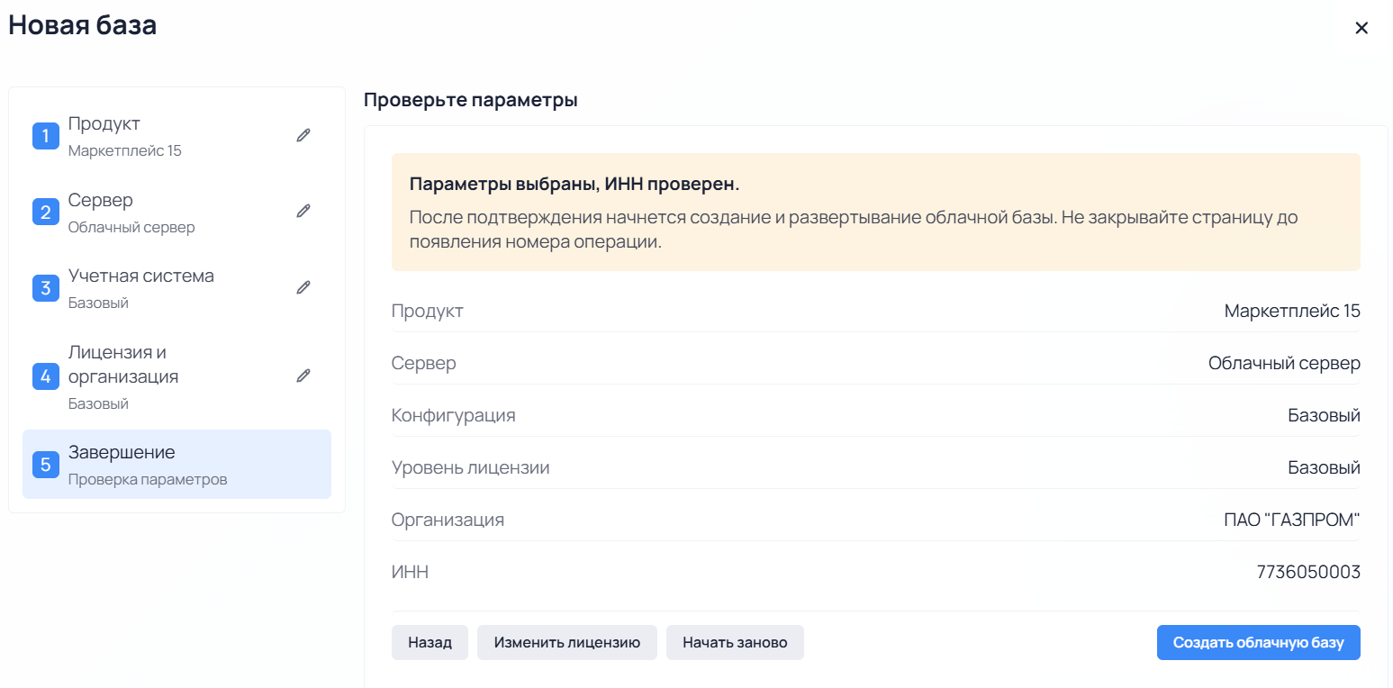Click the Организация row label
The width and height of the screenshot is (1393, 688).
448,520
